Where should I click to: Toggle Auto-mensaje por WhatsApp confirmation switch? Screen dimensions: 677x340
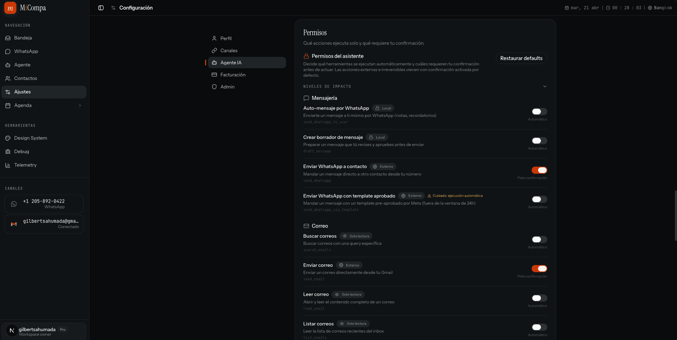[539, 112]
